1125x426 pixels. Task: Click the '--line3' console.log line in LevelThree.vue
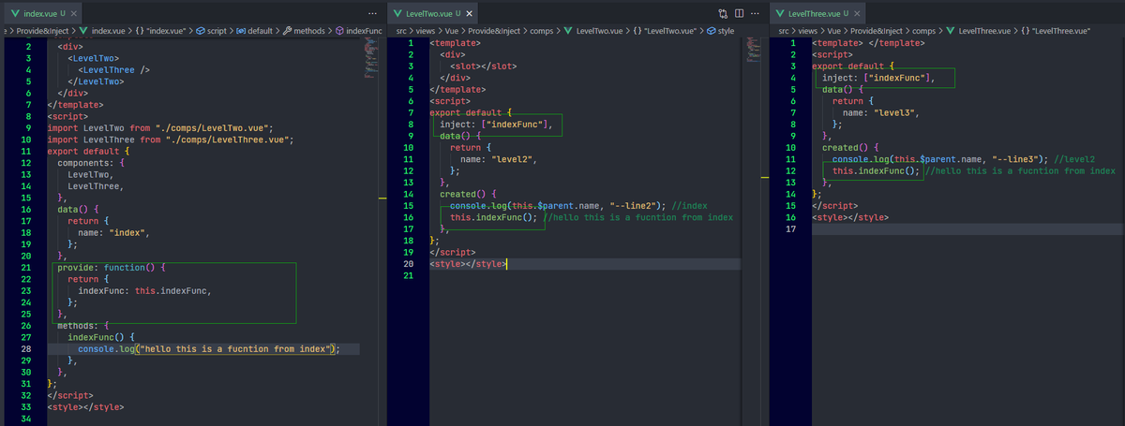pyautogui.click(x=964, y=159)
